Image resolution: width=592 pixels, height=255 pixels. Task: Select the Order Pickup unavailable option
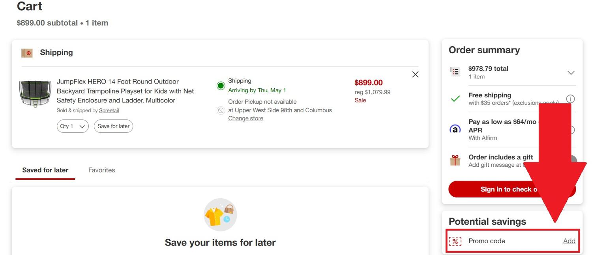click(221, 110)
